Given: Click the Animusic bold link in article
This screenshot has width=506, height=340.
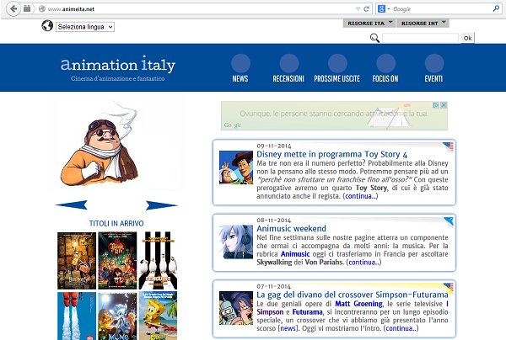Looking at the screenshot, I should tap(295, 254).
